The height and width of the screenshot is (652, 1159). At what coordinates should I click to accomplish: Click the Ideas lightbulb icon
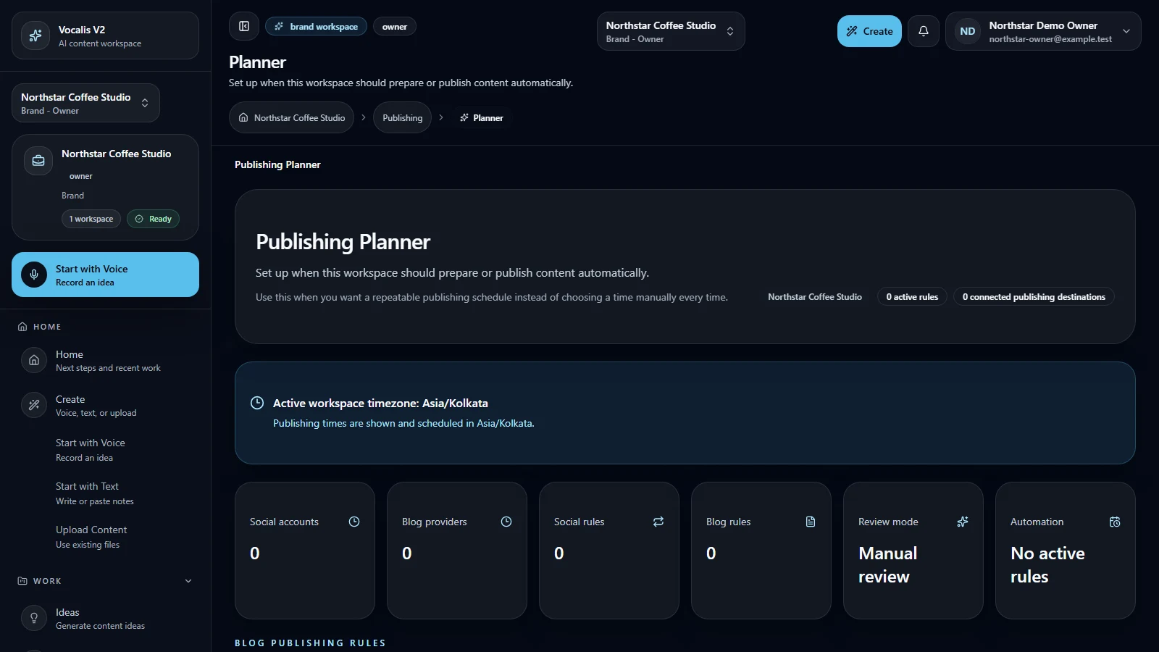34,618
